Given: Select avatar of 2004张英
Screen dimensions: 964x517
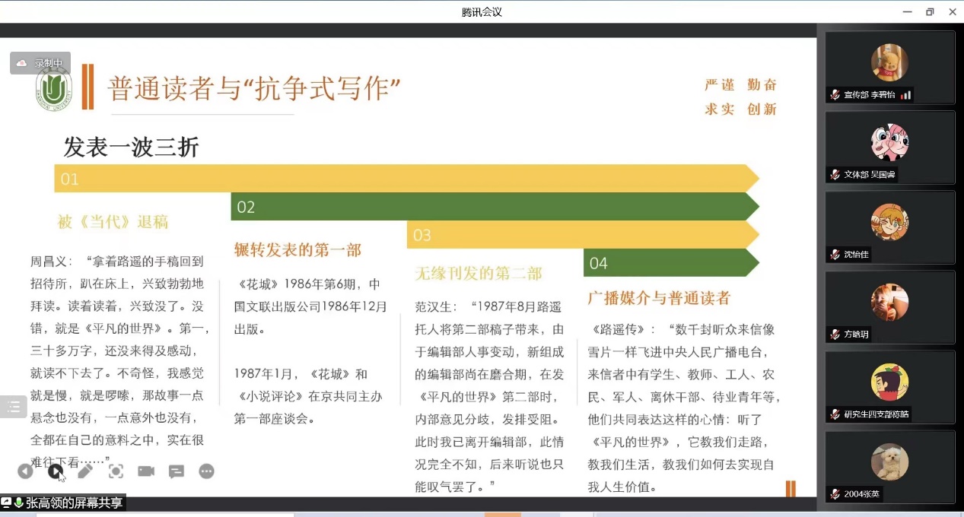Looking at the screenshot, I should (x=889, y=461).
